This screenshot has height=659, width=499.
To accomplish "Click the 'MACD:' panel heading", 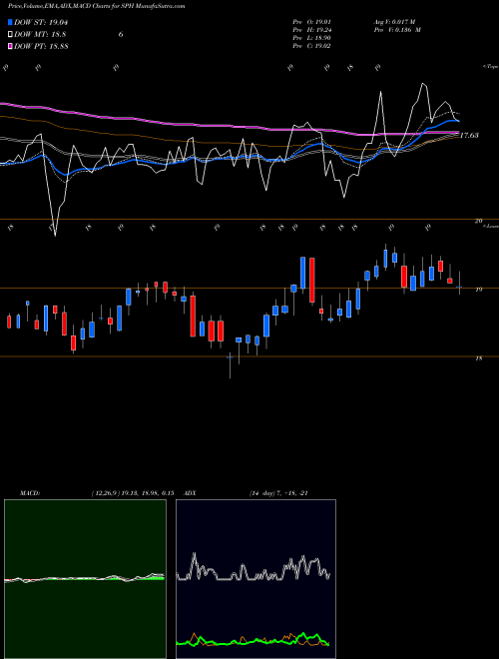I will [x=30, y=493].
